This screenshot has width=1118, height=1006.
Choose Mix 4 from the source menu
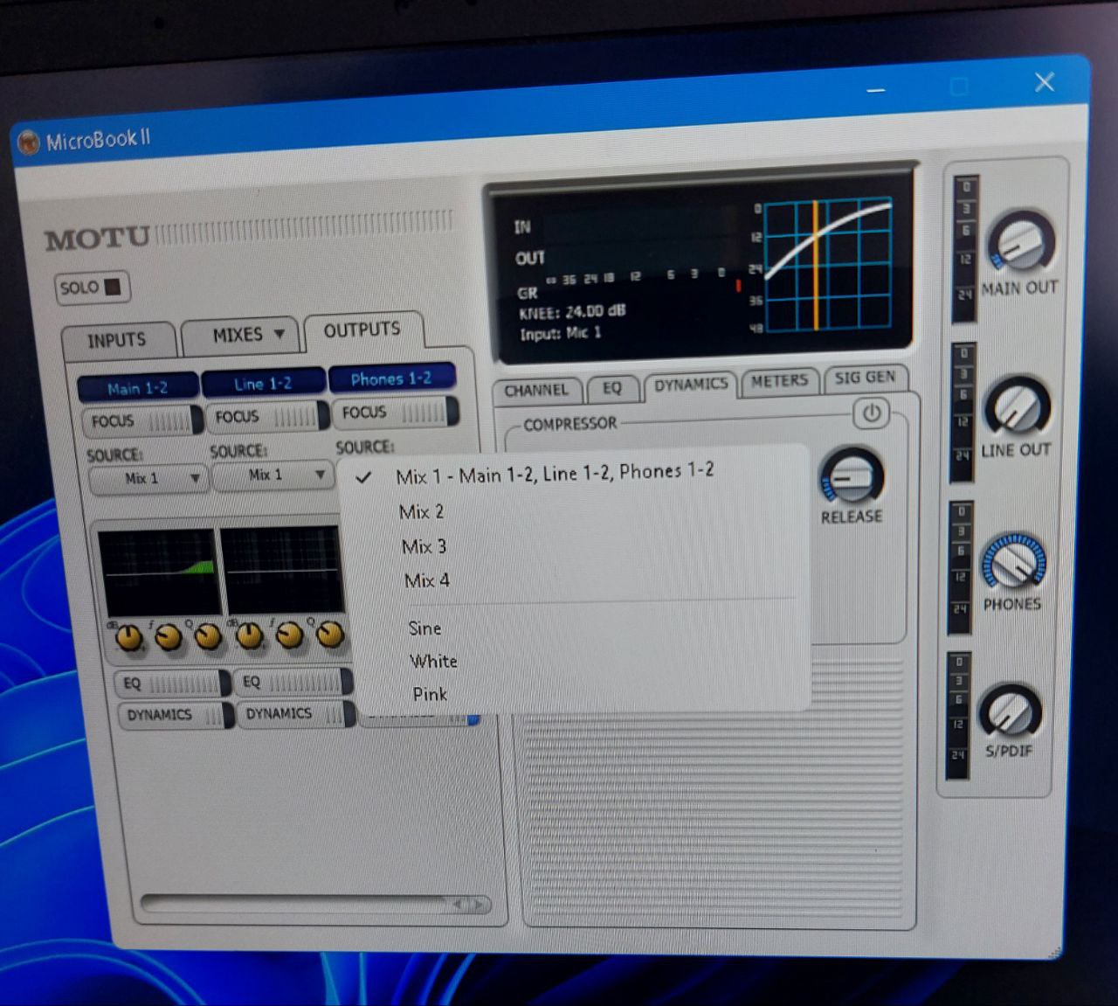point(426,580)
